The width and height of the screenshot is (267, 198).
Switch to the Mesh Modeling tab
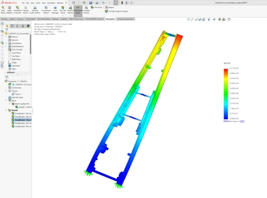(x=44, y=19)
